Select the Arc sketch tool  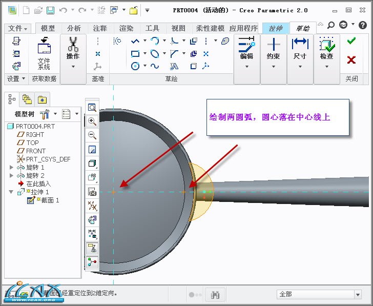pyautogui.click(x=155, y=41)
